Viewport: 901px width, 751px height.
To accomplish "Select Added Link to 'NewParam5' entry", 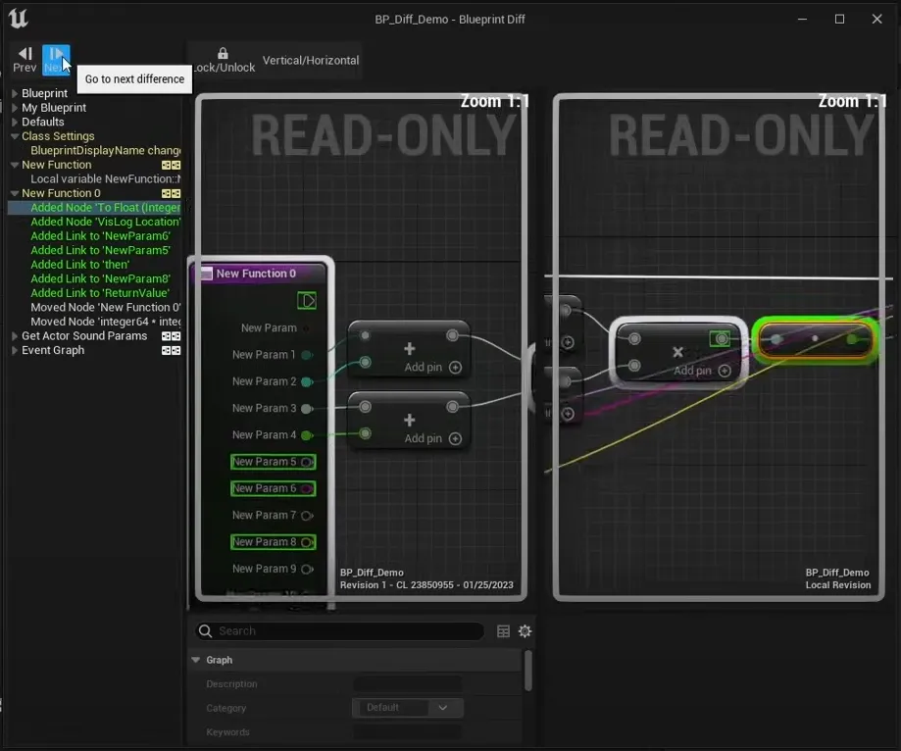I will coord(101,251).
